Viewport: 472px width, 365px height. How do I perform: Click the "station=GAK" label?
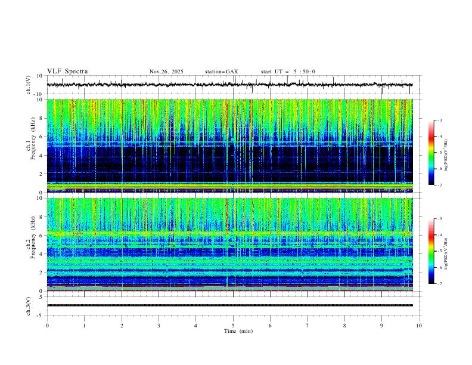[221, 72]
